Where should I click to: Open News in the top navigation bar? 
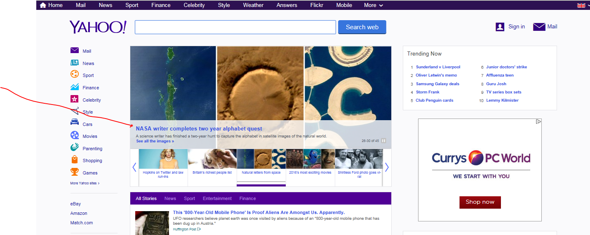pyautogui.click(x=106, y=5)
